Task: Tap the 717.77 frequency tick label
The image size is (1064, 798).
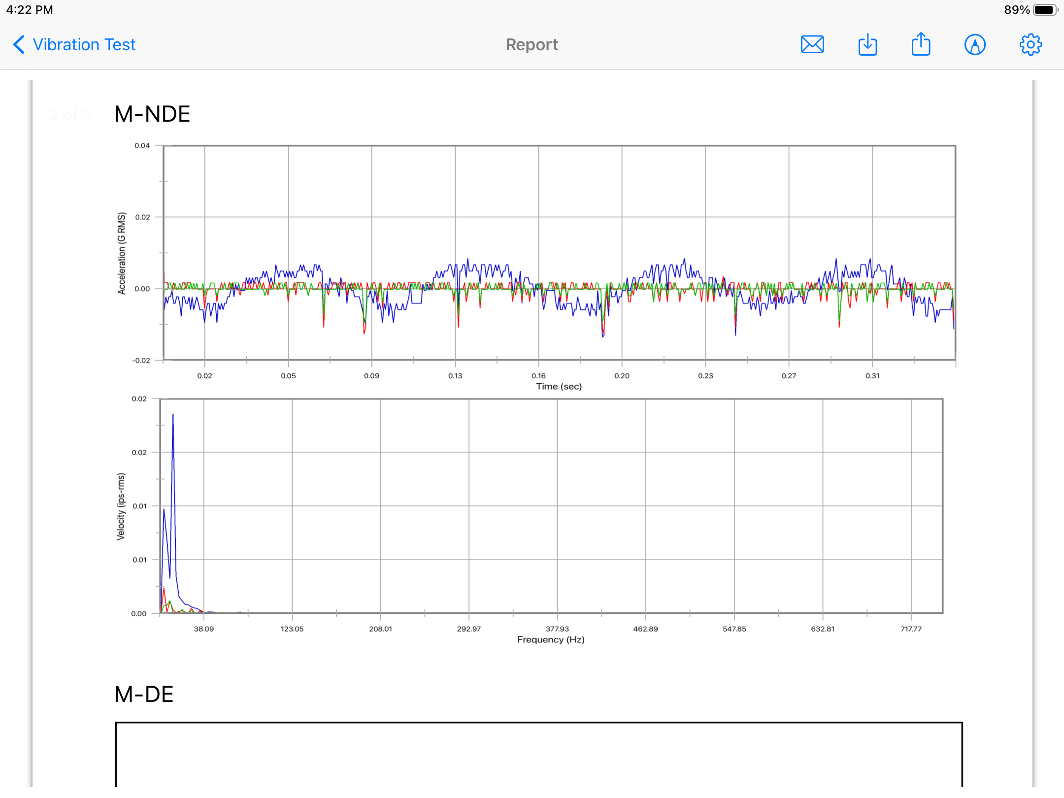Action: click(x=911, y=629)
